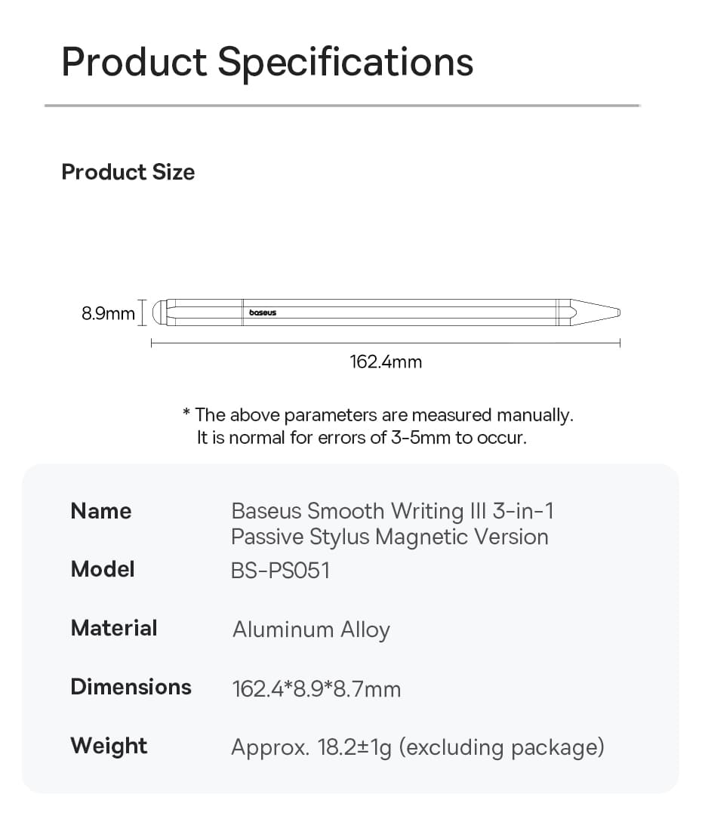Select the Approx. 18.2±1g weight value

click(417, 747)
